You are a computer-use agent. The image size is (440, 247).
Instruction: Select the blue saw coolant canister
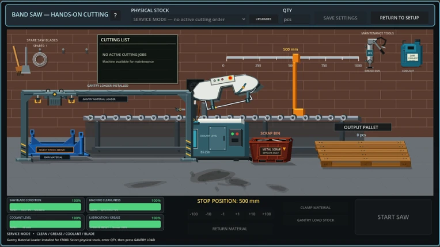[x=411, y=53]
